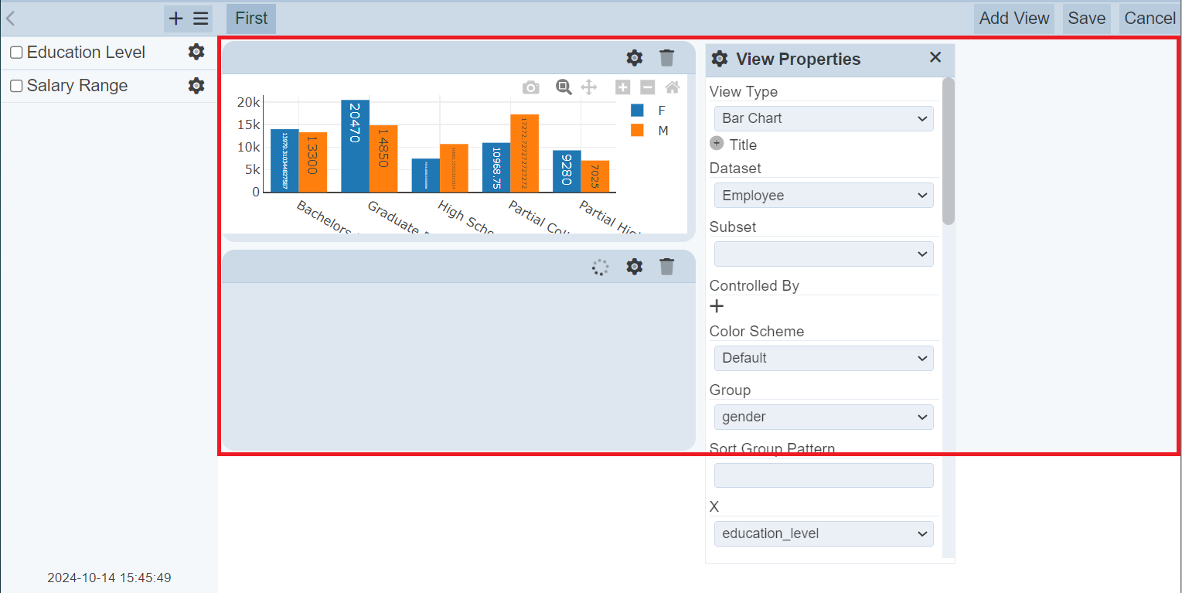Click the Add View button
This screenshot has width=1182, height=593.
pos(1014,19)
